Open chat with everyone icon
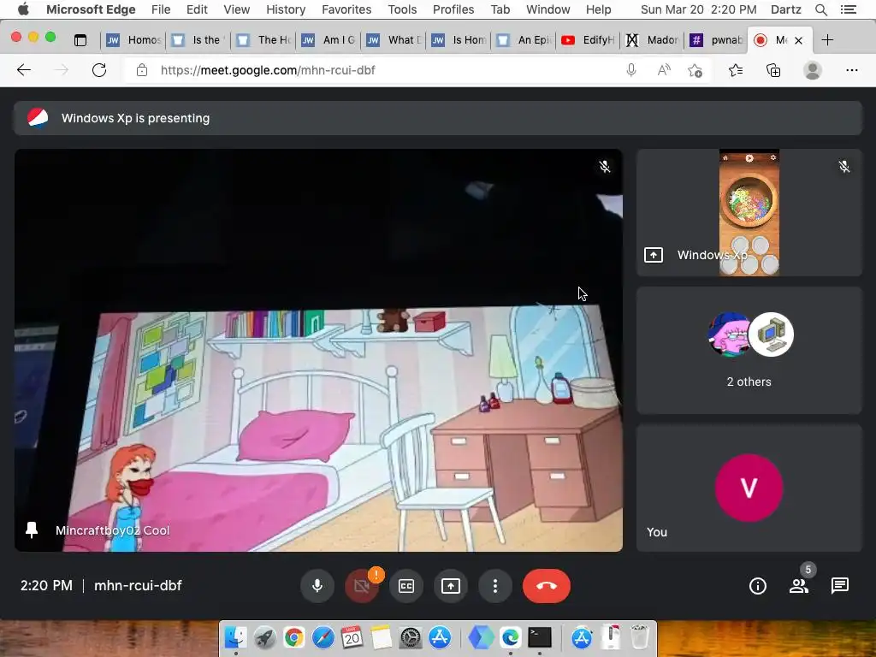The image size is (876, 657). point(840,585)
